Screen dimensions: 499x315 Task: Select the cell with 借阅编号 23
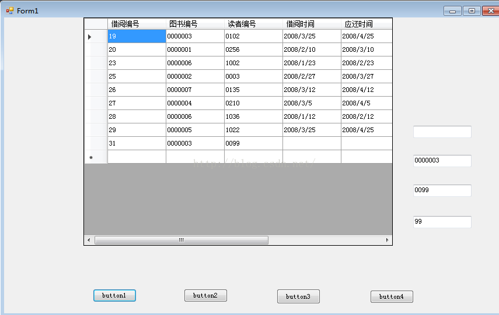tap(137, 63)
